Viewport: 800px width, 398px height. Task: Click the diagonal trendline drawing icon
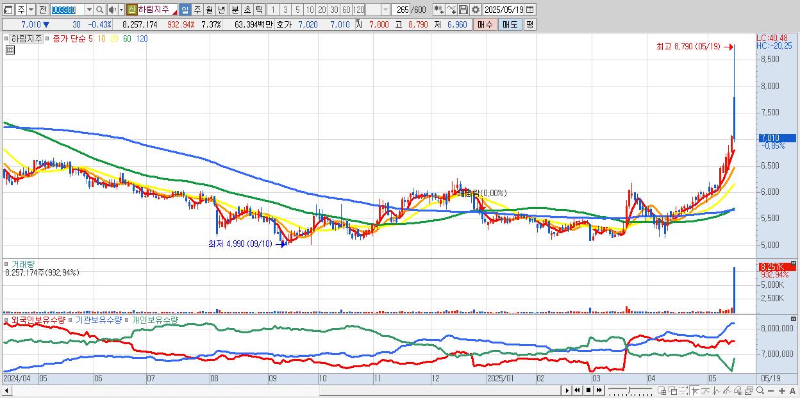727,390
